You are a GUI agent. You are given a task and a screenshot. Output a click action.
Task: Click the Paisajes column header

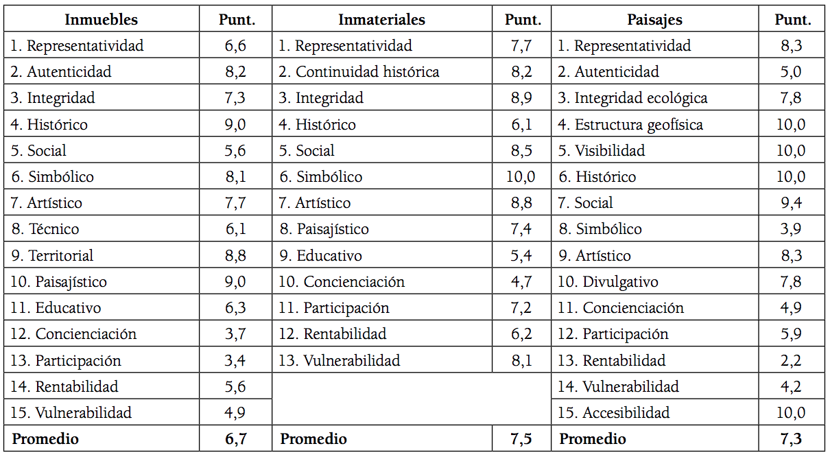click(654, 19)
